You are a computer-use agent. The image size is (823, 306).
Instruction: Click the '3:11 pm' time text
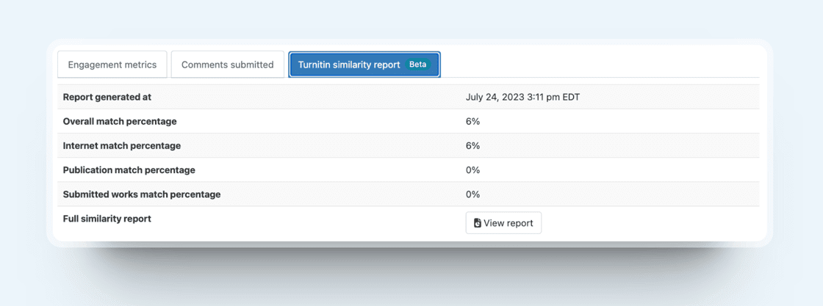543,97
